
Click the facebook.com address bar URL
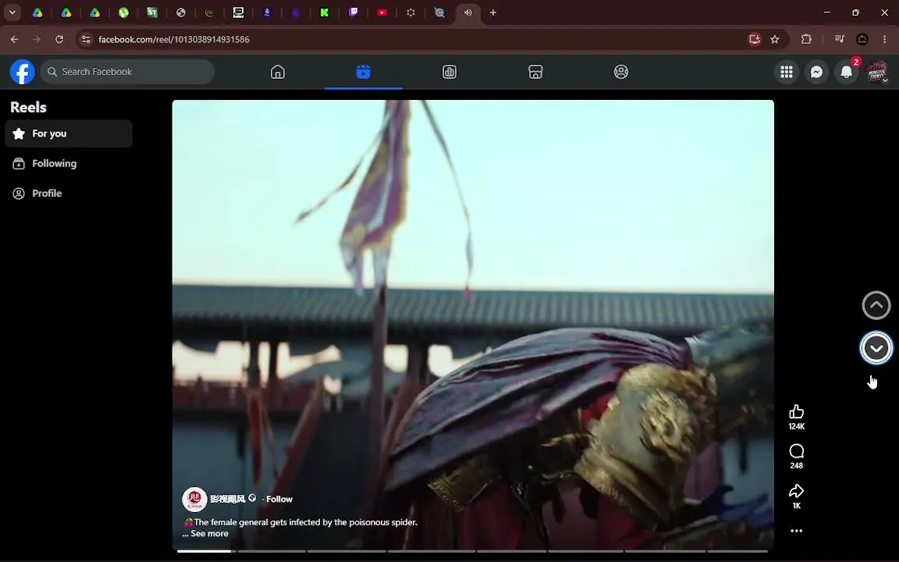coord(174,40)
